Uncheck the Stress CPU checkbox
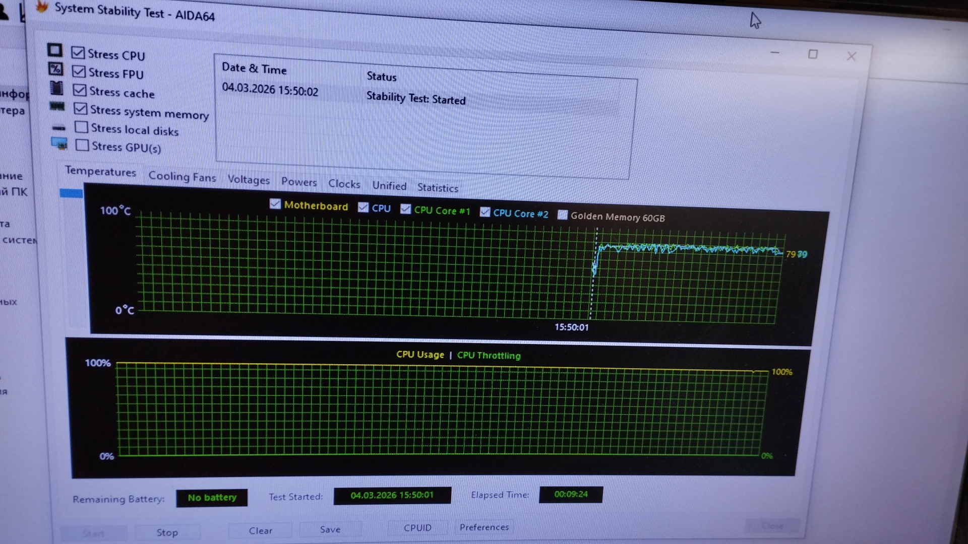Screen dimensions: 968x544 [78, 52]
